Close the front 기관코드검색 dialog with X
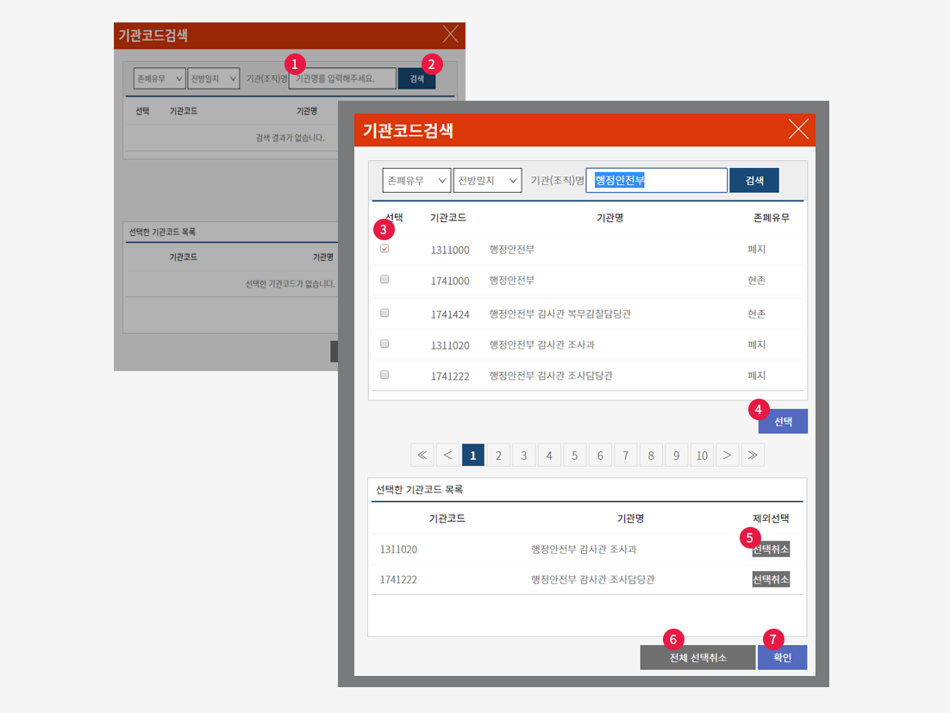Image resolution: width=950 pixels, height=713 pixels. 798,130
